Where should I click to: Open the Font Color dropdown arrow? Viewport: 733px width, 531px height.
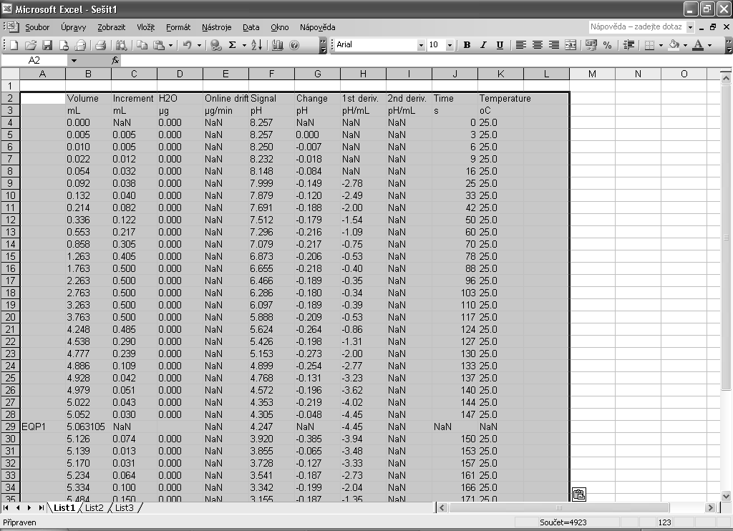click(709, 45)
